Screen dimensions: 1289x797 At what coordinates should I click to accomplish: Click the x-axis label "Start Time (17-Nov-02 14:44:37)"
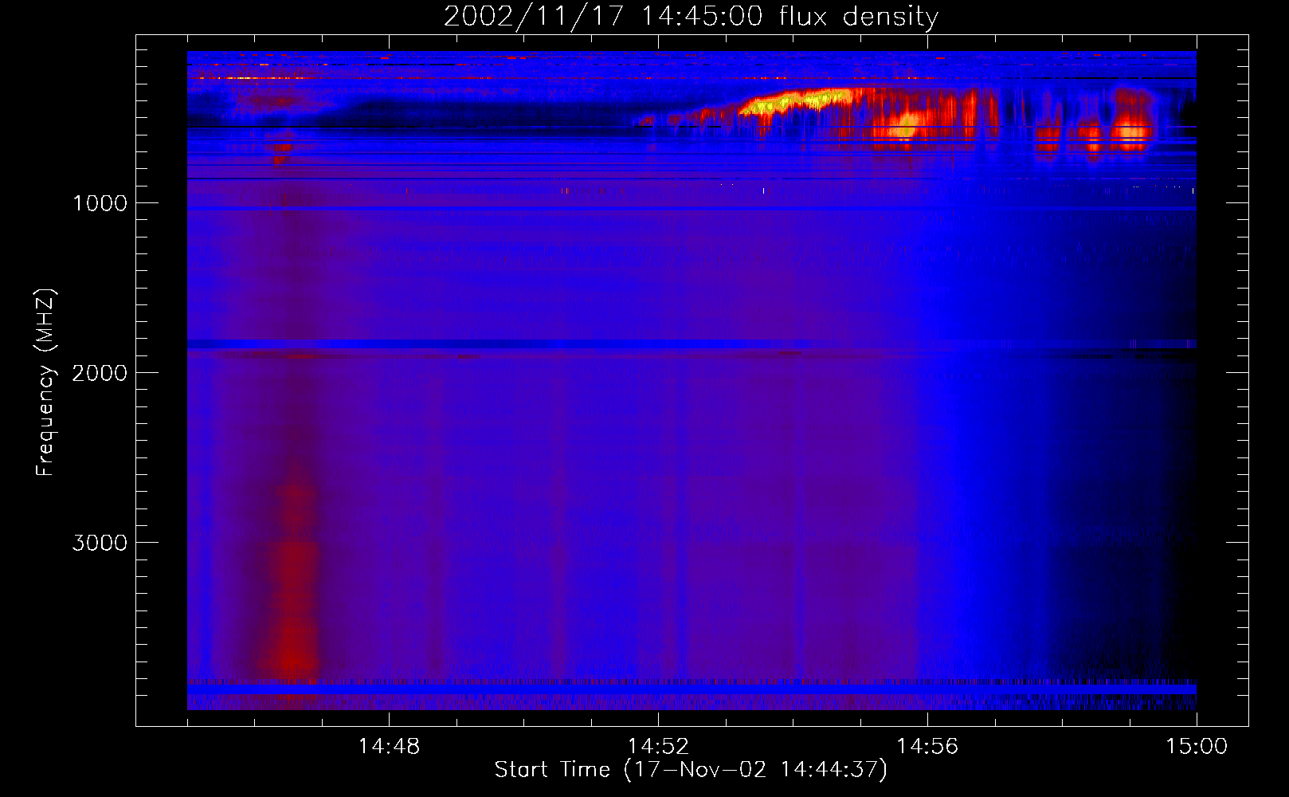click(x=691, y=770)
